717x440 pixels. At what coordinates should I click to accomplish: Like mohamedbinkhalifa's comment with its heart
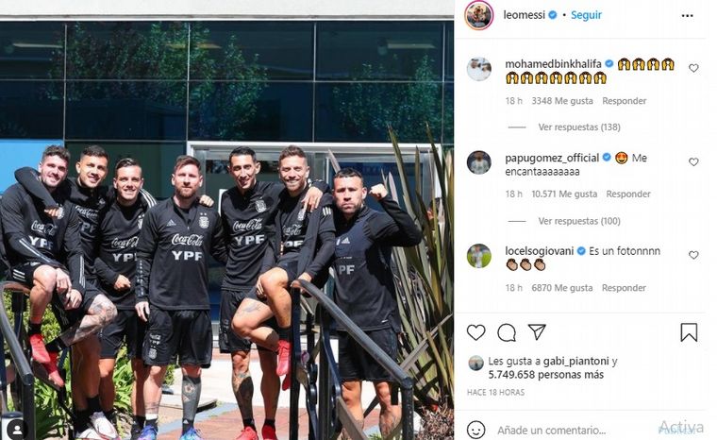[693, 68]
